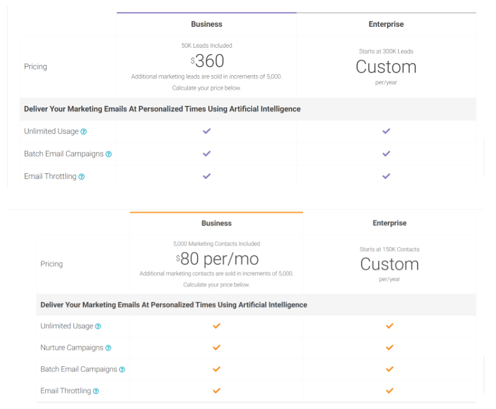Screen dimensions: 496x409
Task: Select the purple-underlined Business plan header
Action: coord(206,24)
